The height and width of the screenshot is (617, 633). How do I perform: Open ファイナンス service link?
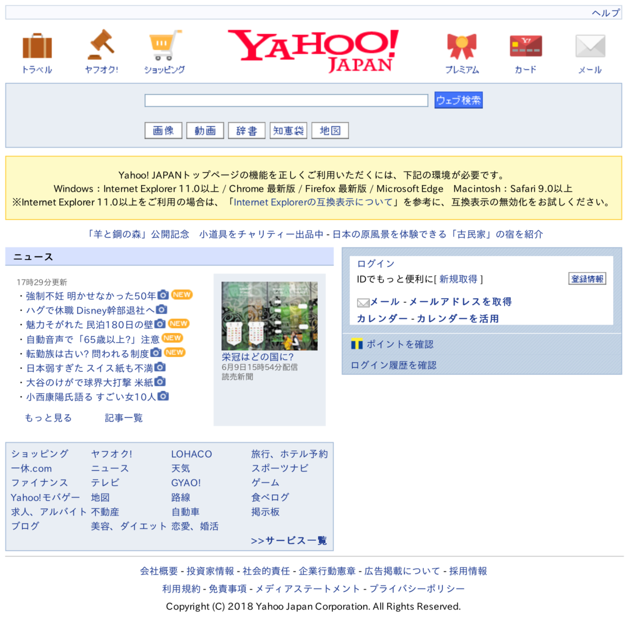click(x=40, y=483)
